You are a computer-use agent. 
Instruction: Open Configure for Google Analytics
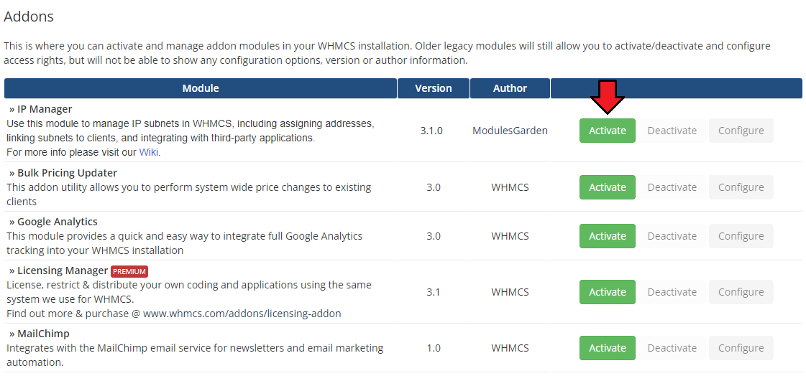point(741,236)
